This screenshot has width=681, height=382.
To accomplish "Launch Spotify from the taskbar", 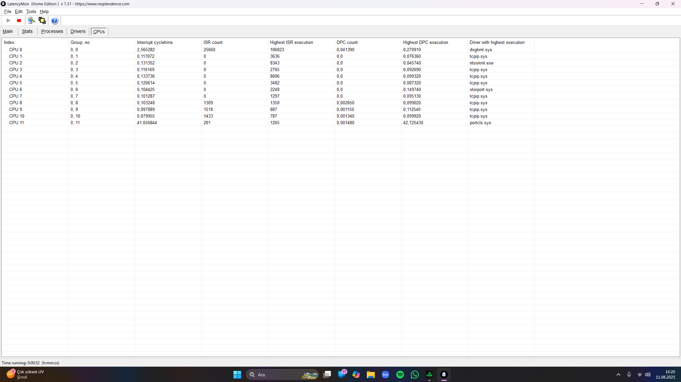I will point(400,375).
